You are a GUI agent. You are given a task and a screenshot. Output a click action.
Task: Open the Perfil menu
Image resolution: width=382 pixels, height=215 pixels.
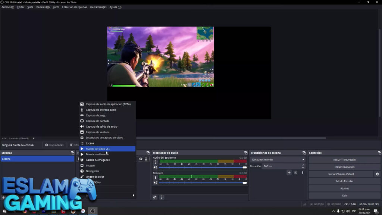tap(56, 7)
